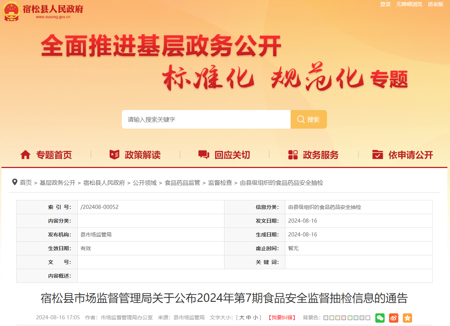Click 登录 at the top right
The height and width of the screenshot is (326, 450).
click(385, 4)
